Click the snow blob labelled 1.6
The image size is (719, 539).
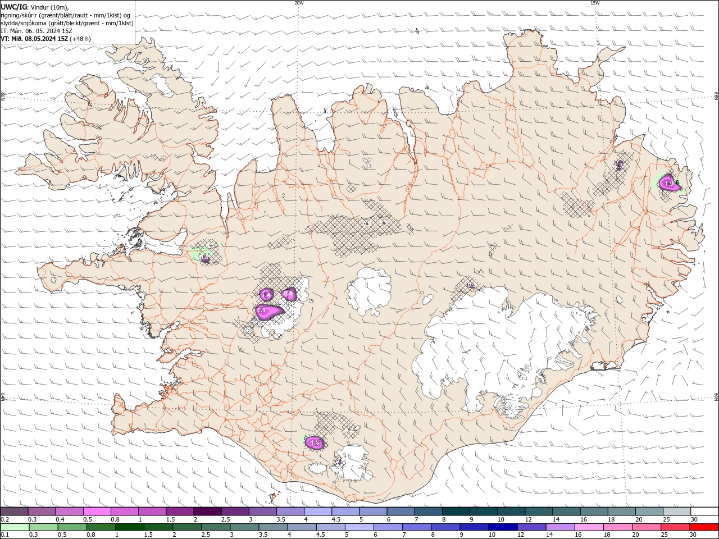tap(315, 443)
